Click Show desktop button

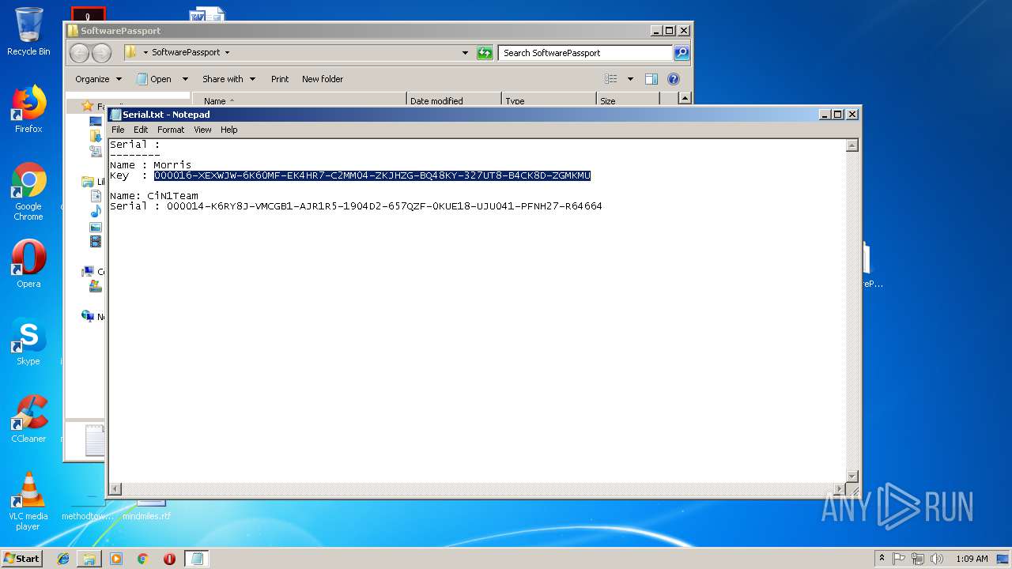point(1004,559)
